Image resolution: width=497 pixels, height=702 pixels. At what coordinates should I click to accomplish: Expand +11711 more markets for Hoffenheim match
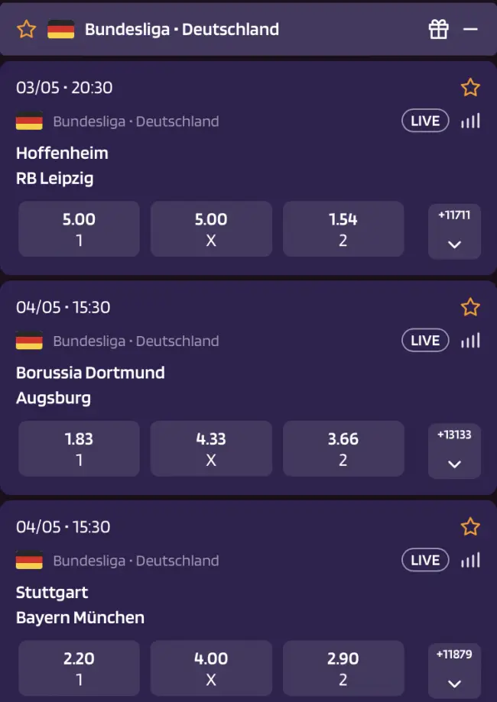click(454, 231)
